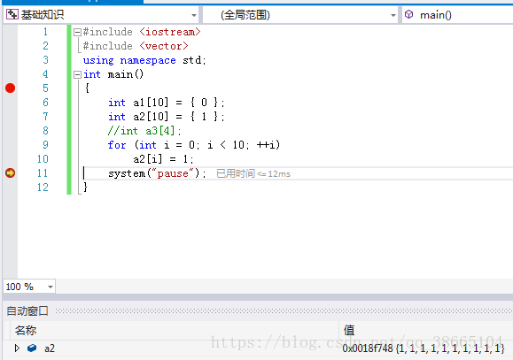Click the purple cube icon beside main()
Image resolution: width=513 pixels, height=360 pixels.
coord(409,15)
